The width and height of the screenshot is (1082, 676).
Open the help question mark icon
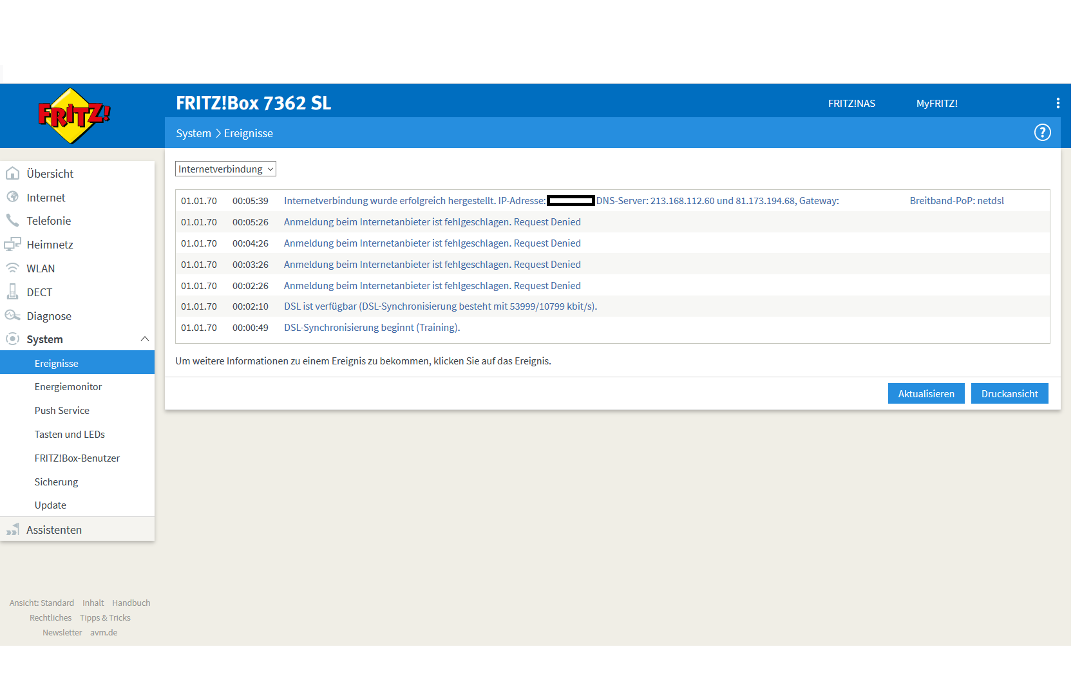click(x=1042, y=133)
